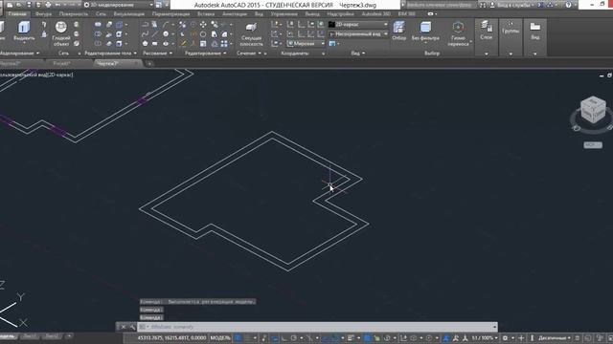This screenshot has width=613, height=344.
Task: Click the command line input field
Action: [x=317, y=327]
